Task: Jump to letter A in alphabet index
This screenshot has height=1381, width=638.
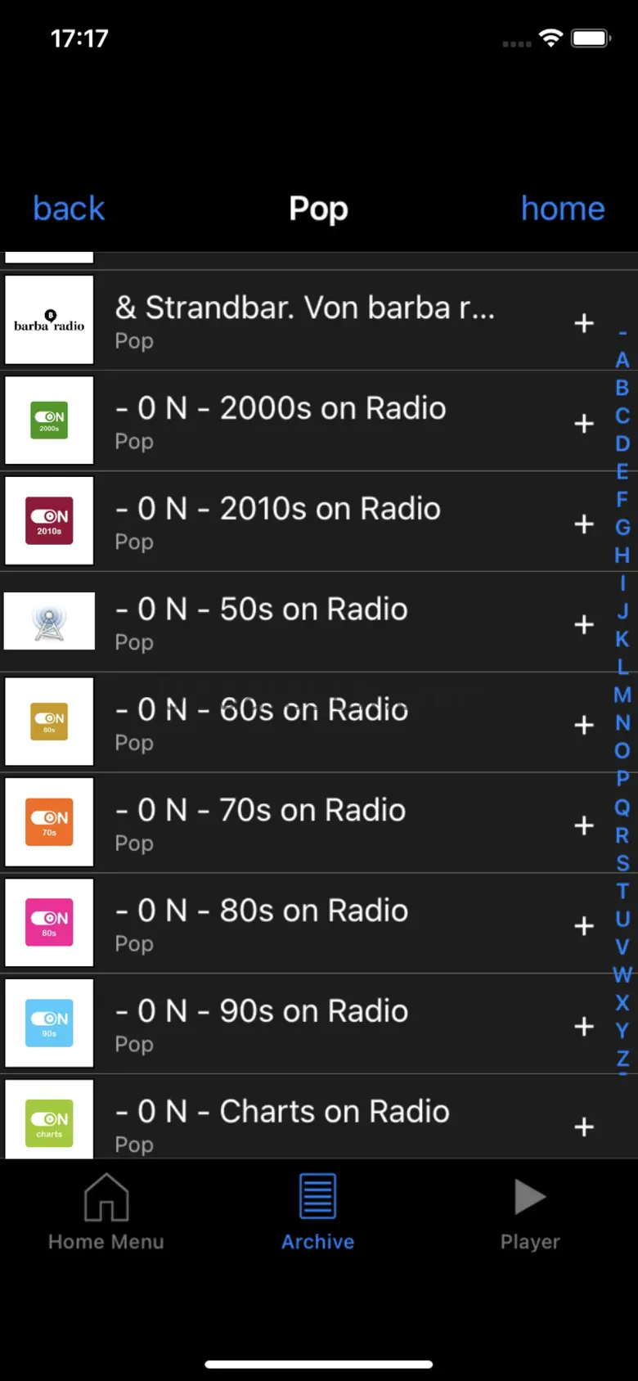Action: coord(622,360)
